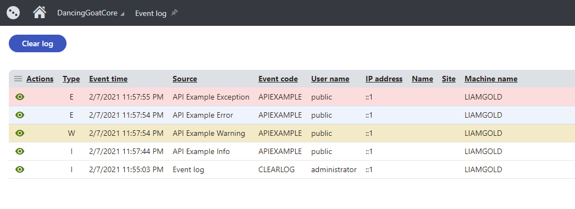Image resolution: width=575 pixels, height=209 pixels.
Task: Click the Event log breadcrumb title
Action: tap(151, 14)
